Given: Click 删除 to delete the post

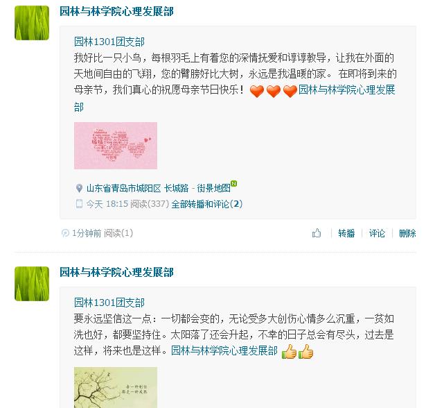Looking at the screenshot, I should tap(407, 233).
